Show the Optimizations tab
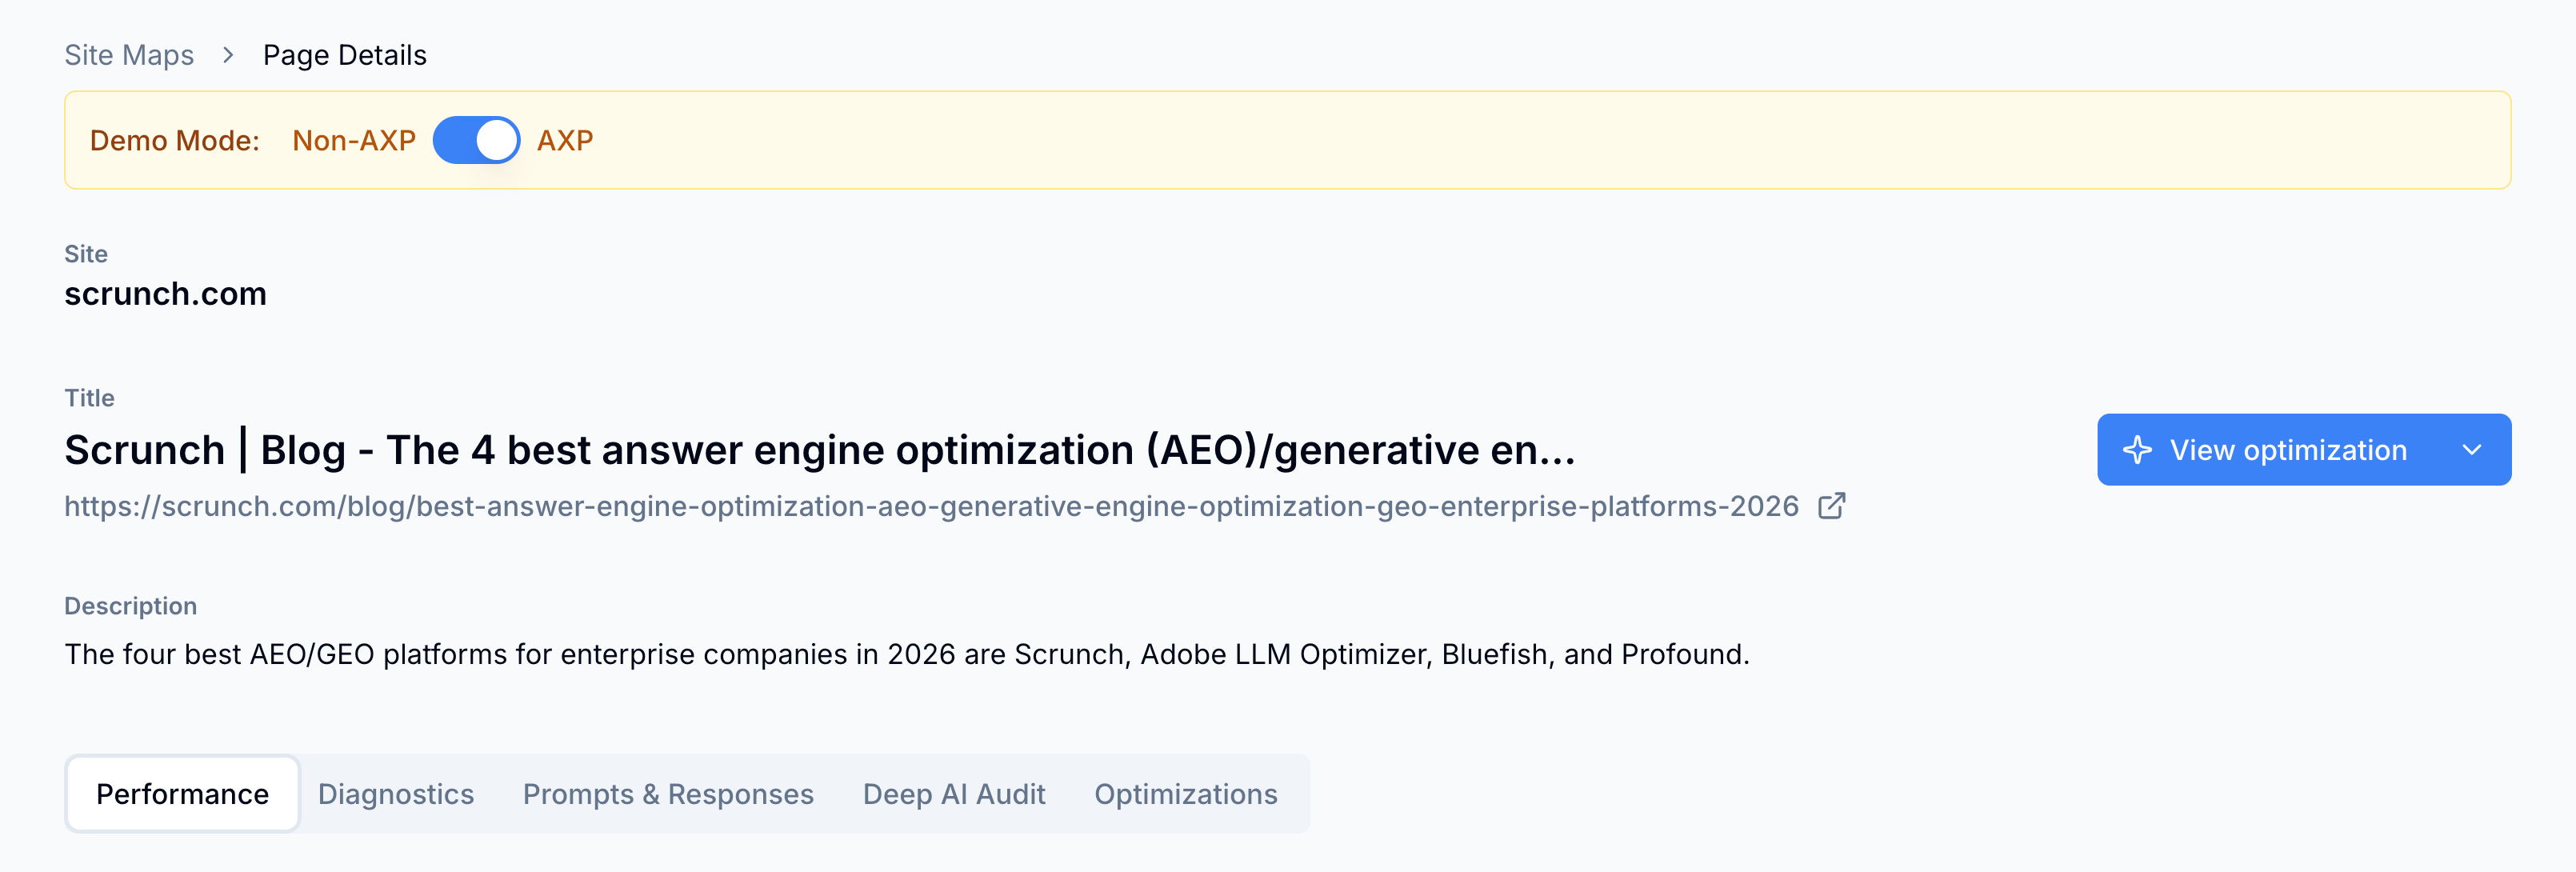 point(1186,793)
